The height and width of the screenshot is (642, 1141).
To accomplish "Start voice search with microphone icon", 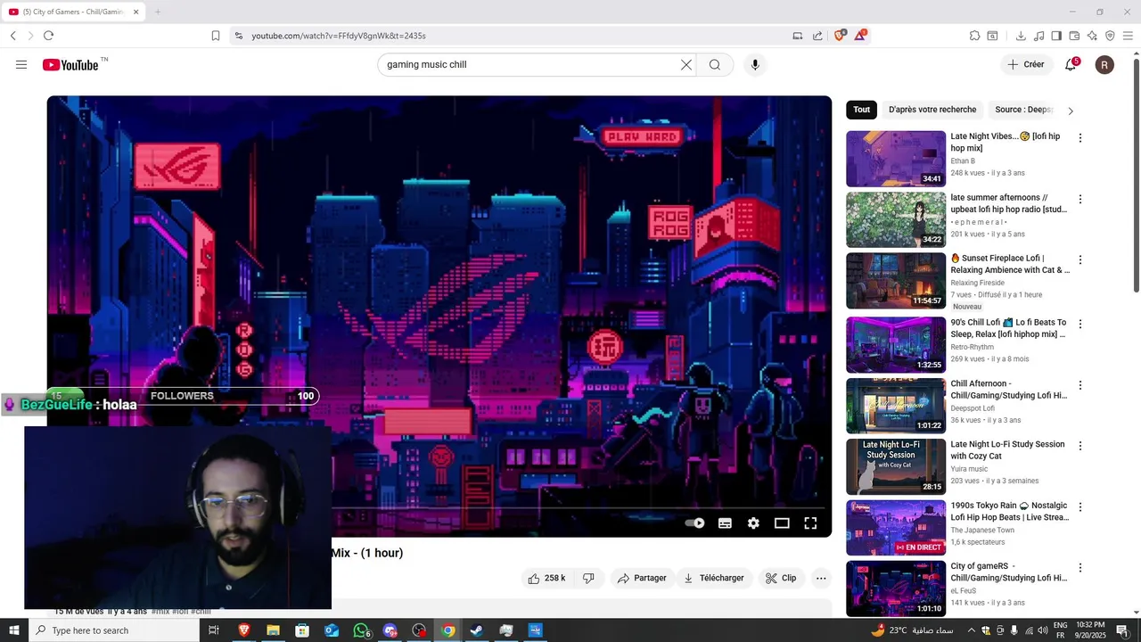I will click(755, 64).
